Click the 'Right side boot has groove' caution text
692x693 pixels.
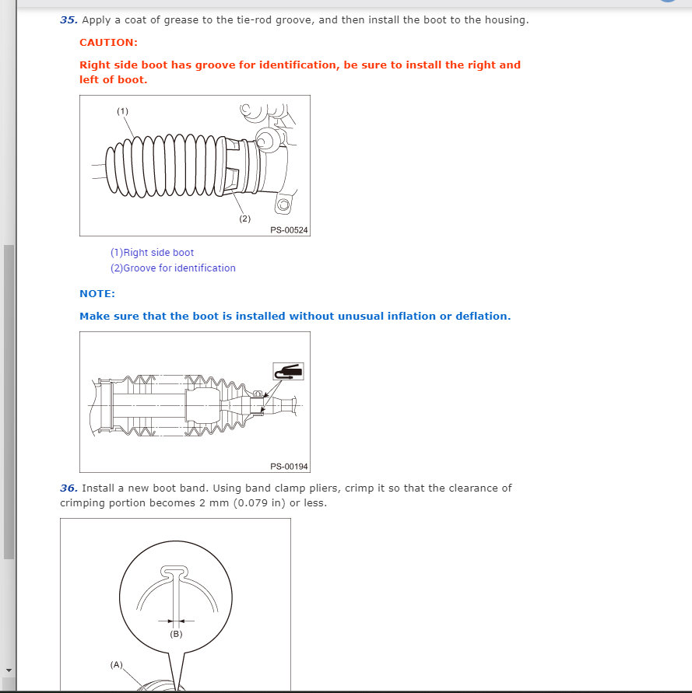click(x=300, y=72)
